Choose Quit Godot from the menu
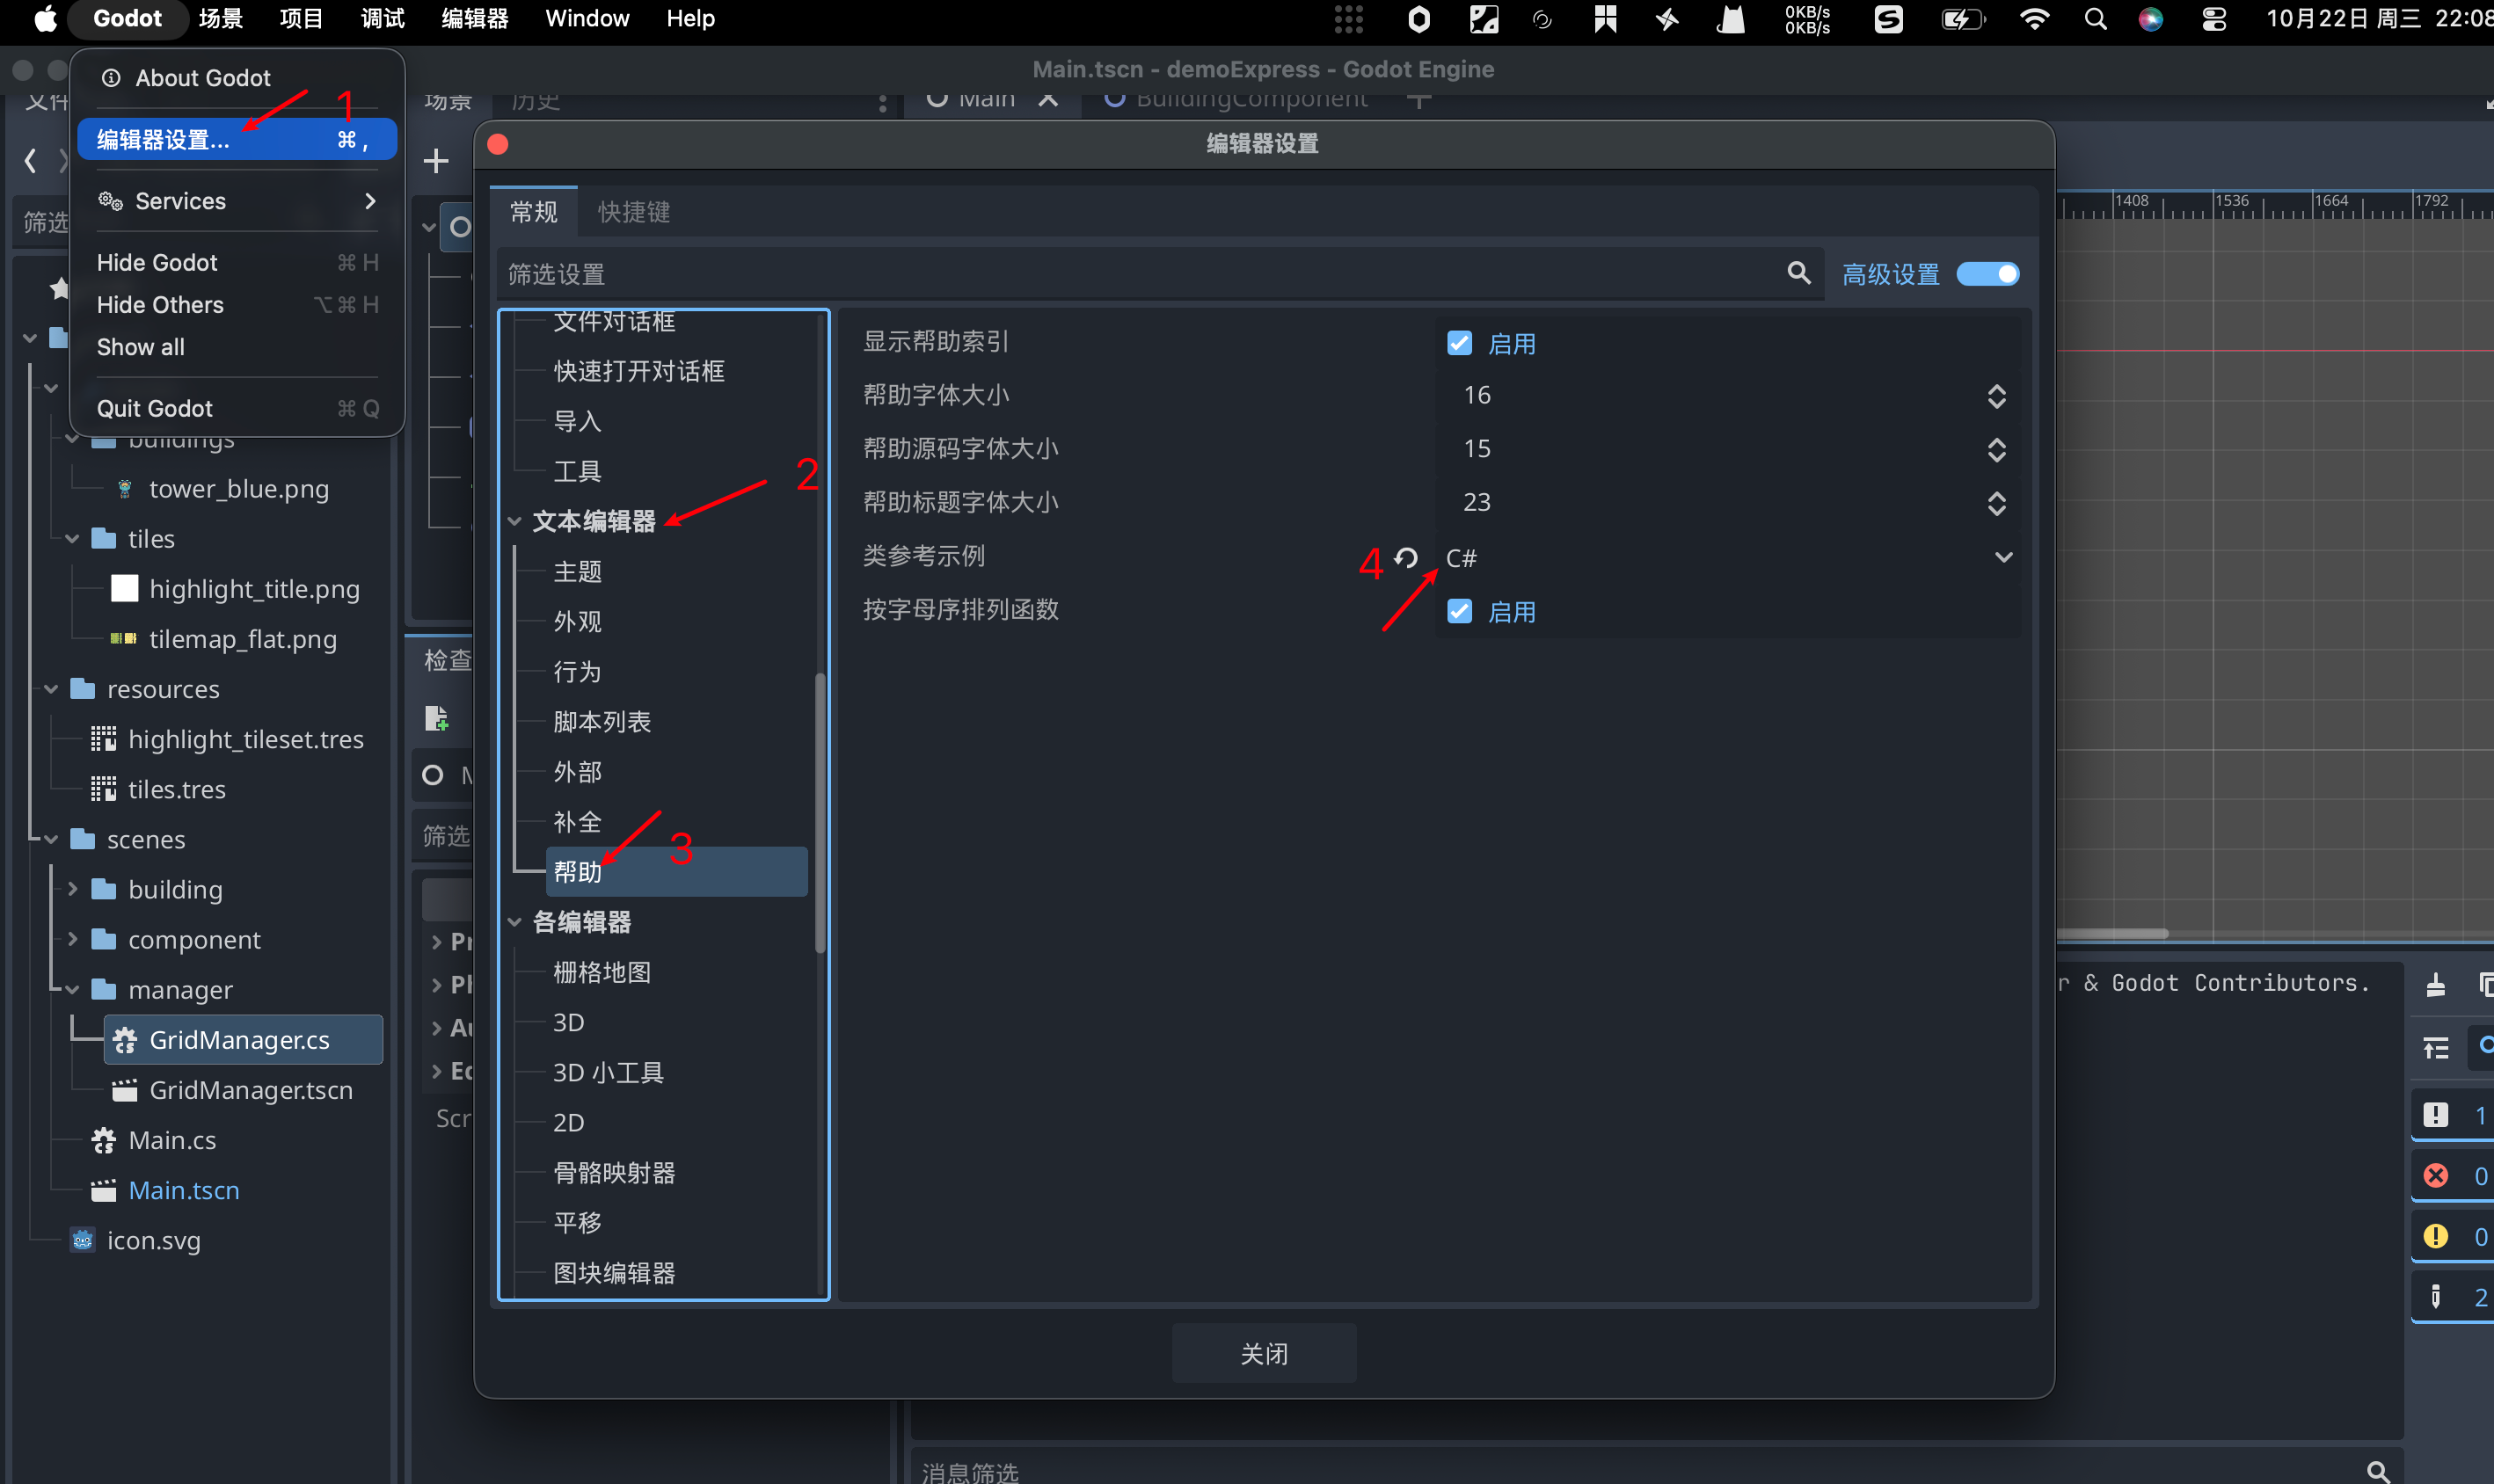 click(x=155, y=408)
